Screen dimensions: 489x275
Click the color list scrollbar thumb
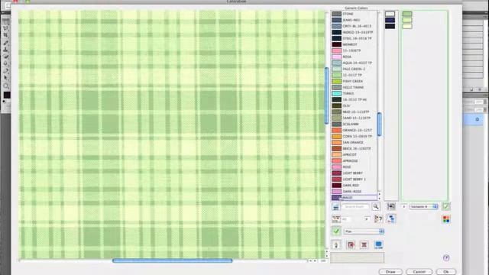[379, 124]
